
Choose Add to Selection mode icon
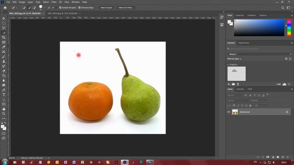click(x=29, y=8)
